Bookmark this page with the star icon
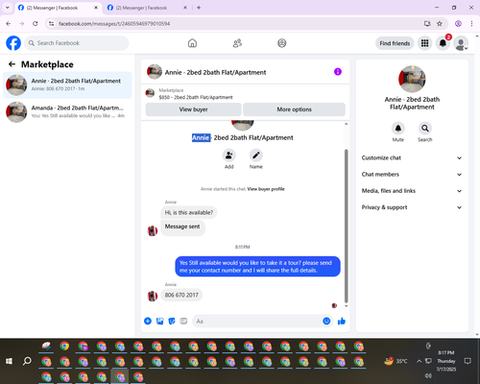 click(x=440, y=23)
